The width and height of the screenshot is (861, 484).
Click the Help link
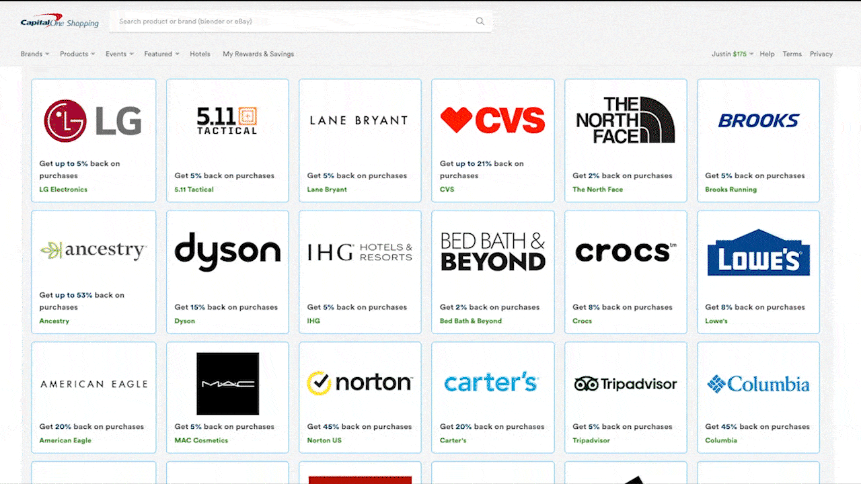767,54
